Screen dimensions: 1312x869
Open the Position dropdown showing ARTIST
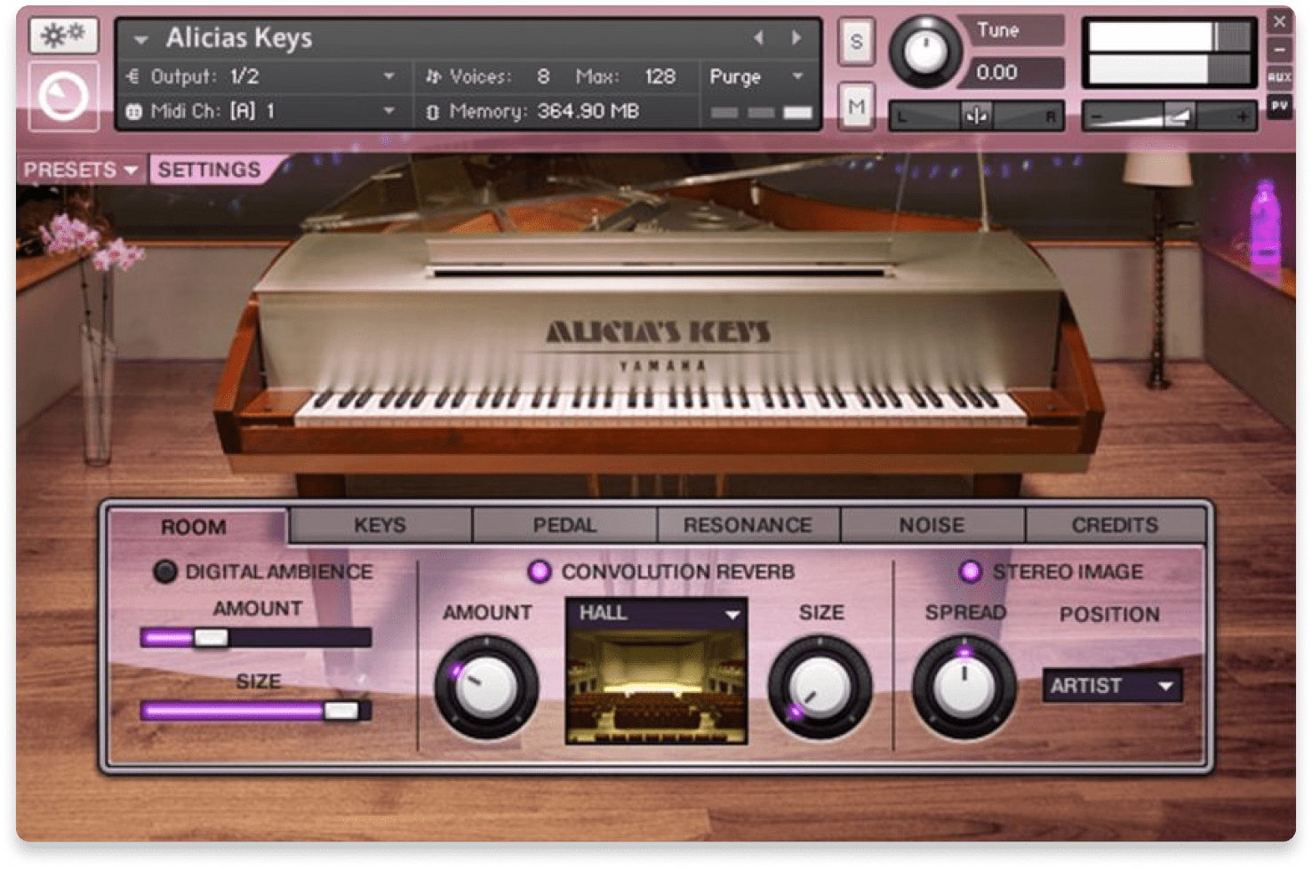[x=1110, y=685]
